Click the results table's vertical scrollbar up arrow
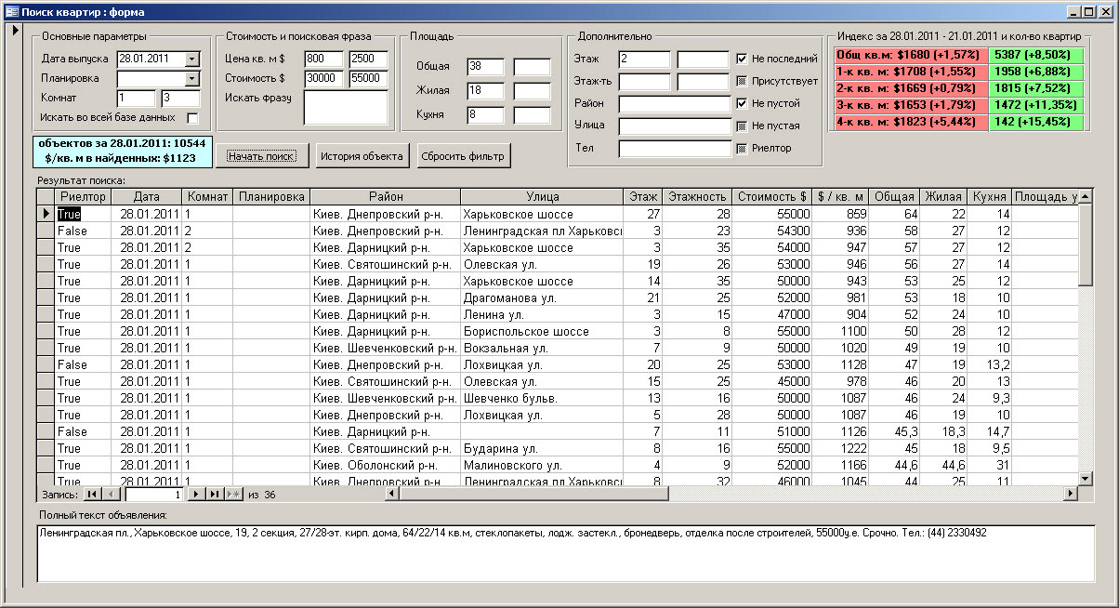This screenshot has height=608, width=1119. 1085,197
